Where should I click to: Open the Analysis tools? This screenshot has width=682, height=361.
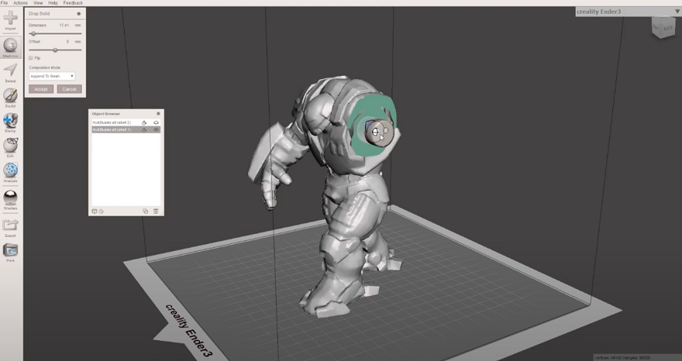click(x=10, y=170)
